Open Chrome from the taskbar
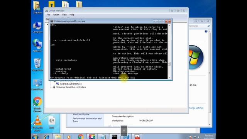Screen dimensions: 247x139 pyautogui.click(x=81, y=137)
